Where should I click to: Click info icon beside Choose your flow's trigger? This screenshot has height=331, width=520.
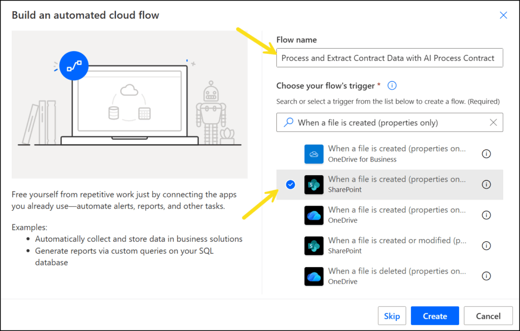[392, 86]
